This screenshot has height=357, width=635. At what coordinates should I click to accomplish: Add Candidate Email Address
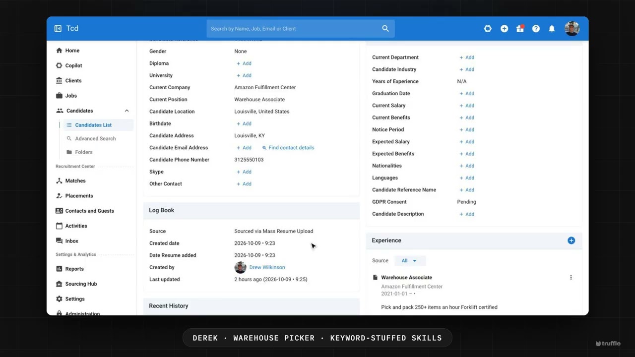coord(244,148)
